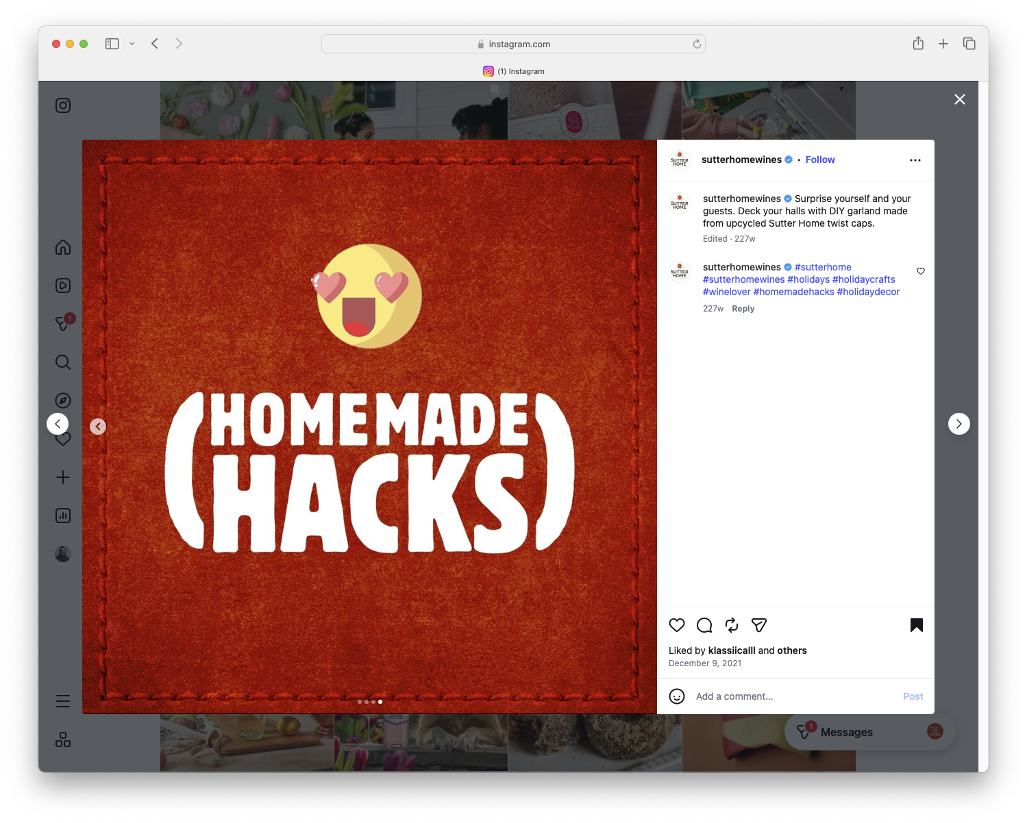Open Notifications via the heart sidebar icon
This screenshot has height=823, width=1027.
[x=62, y=438]
